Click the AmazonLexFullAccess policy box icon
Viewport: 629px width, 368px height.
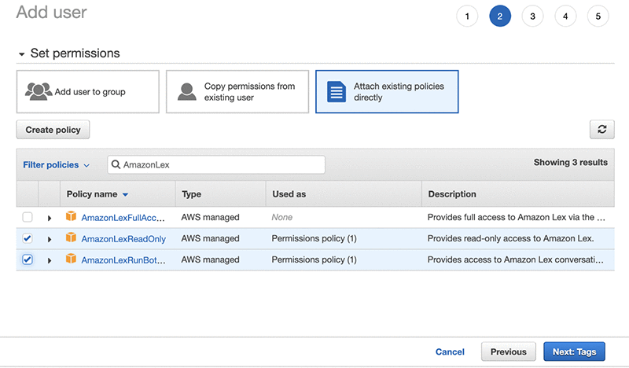(71, 217)
